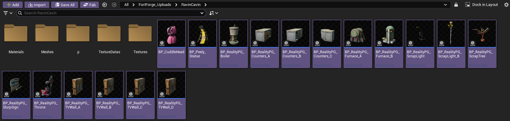Open the sort options dropdown
510x121 pixels.
tap(214, 13)
